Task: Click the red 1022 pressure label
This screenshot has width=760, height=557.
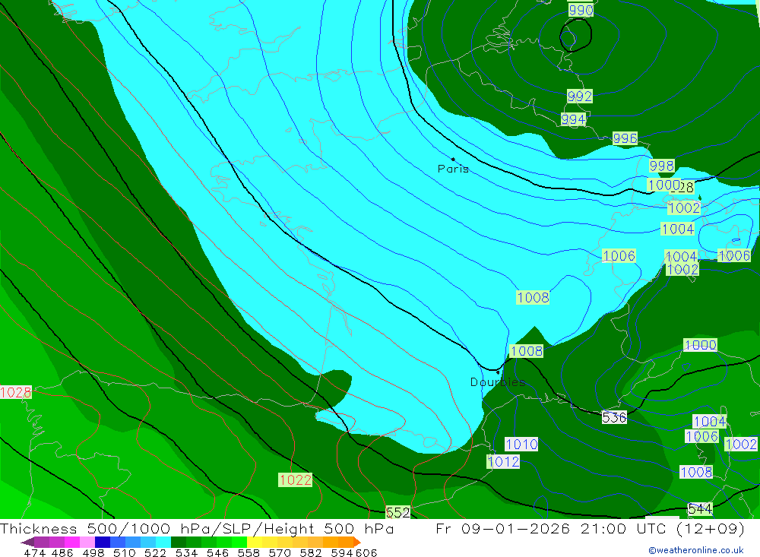Action: [x=295, y=480]
